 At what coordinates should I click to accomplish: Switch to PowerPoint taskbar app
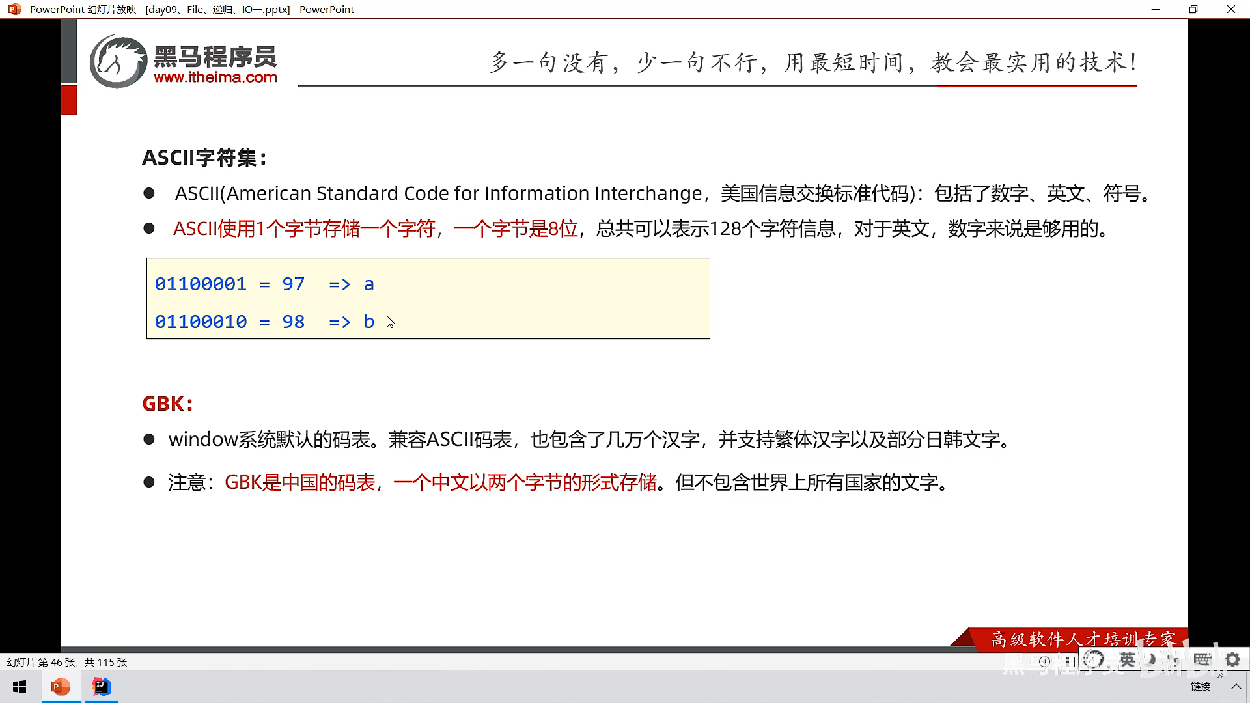tap(61, 687)
